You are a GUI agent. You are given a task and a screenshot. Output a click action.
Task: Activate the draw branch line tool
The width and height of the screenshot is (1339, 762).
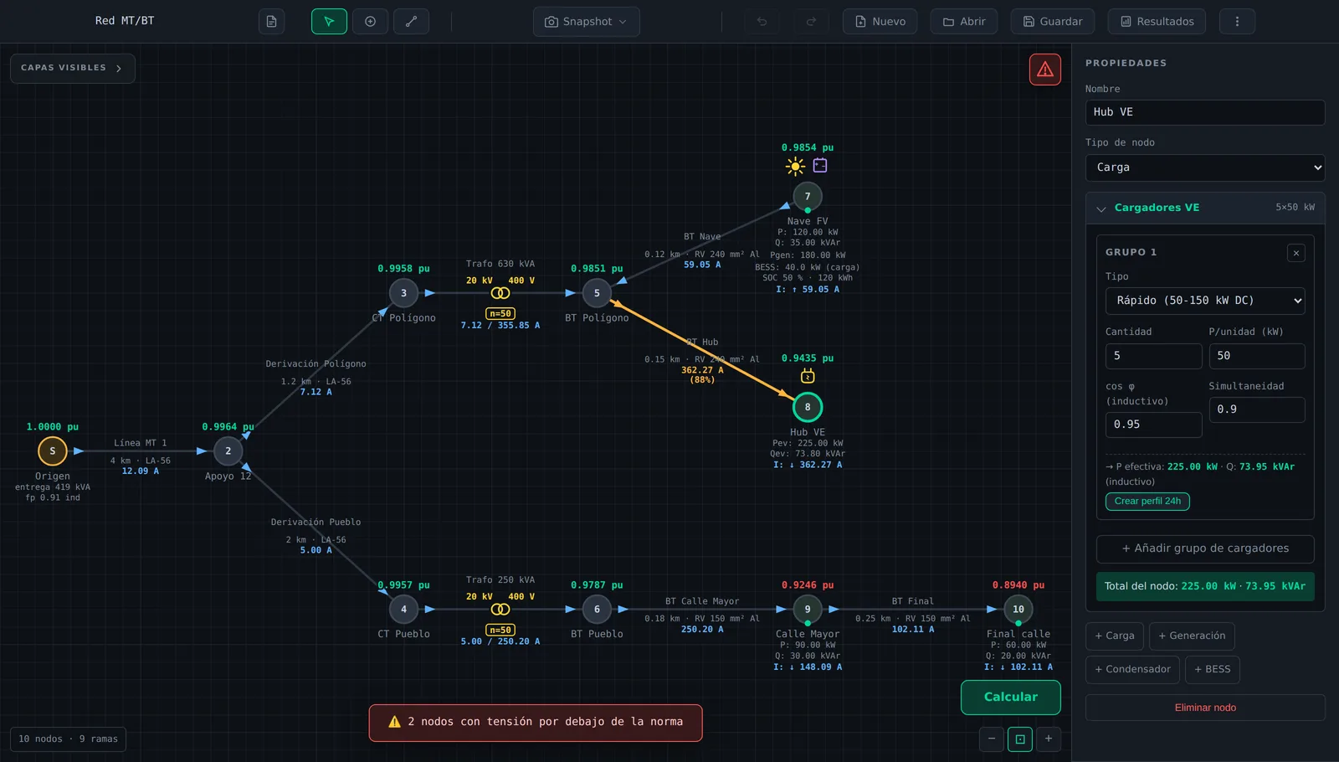click(411, 22)
